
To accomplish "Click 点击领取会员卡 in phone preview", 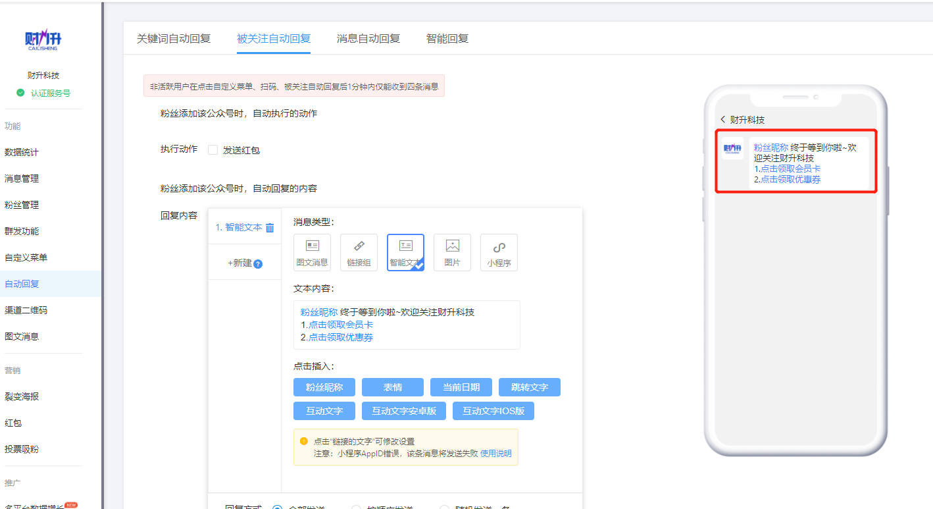I will (x=790, y=169).
